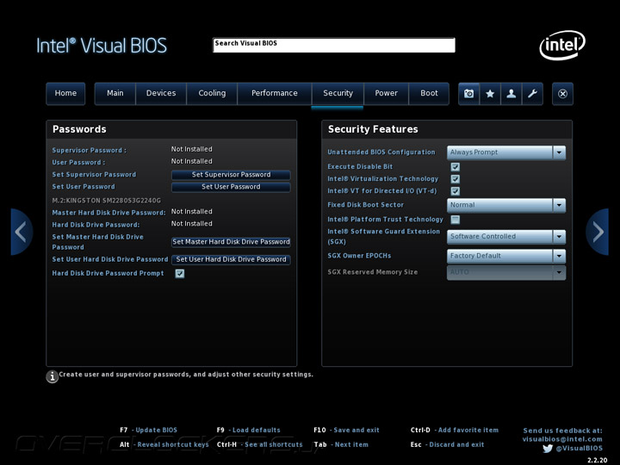Toggle Execute Disable Bit checkbox
620x465 pixels.
(x=456, y=167)
